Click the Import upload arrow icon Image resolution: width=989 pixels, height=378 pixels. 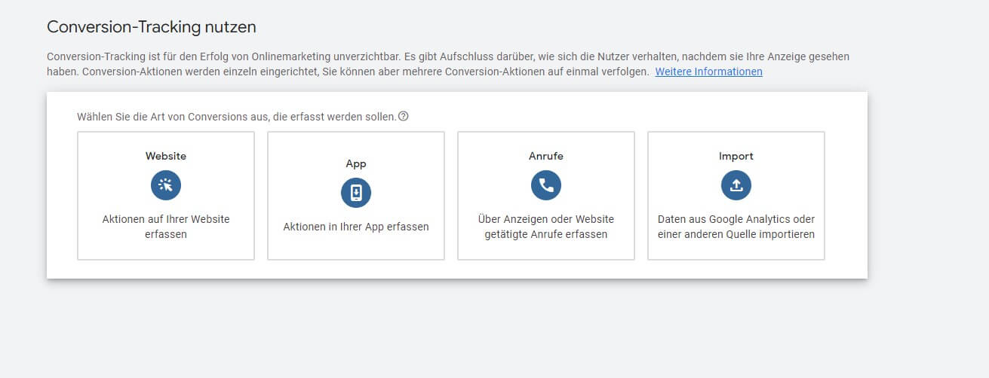tap(736, 185)
